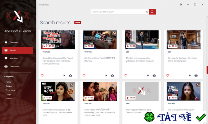Image resolution: width=208 pixels, height=124 pixels.
Task: Open the Watchlist section
Action: pos(17,58)
